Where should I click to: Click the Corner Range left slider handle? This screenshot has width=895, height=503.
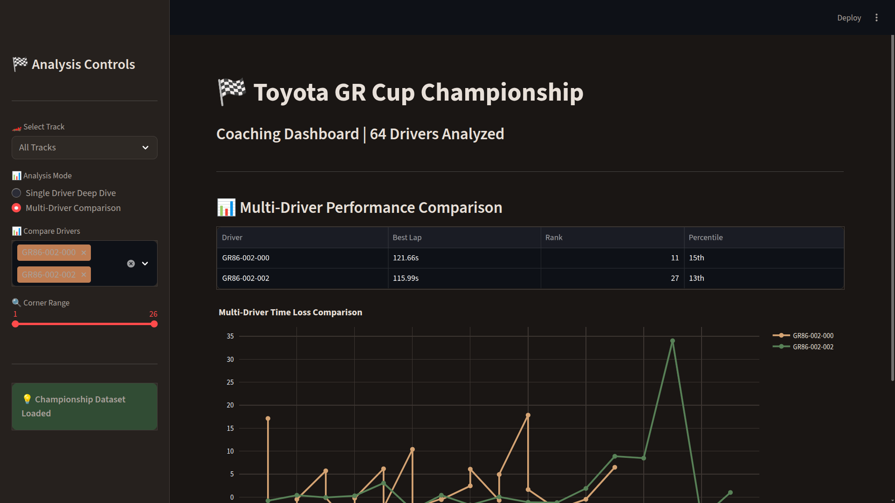(x=15, y=324)
